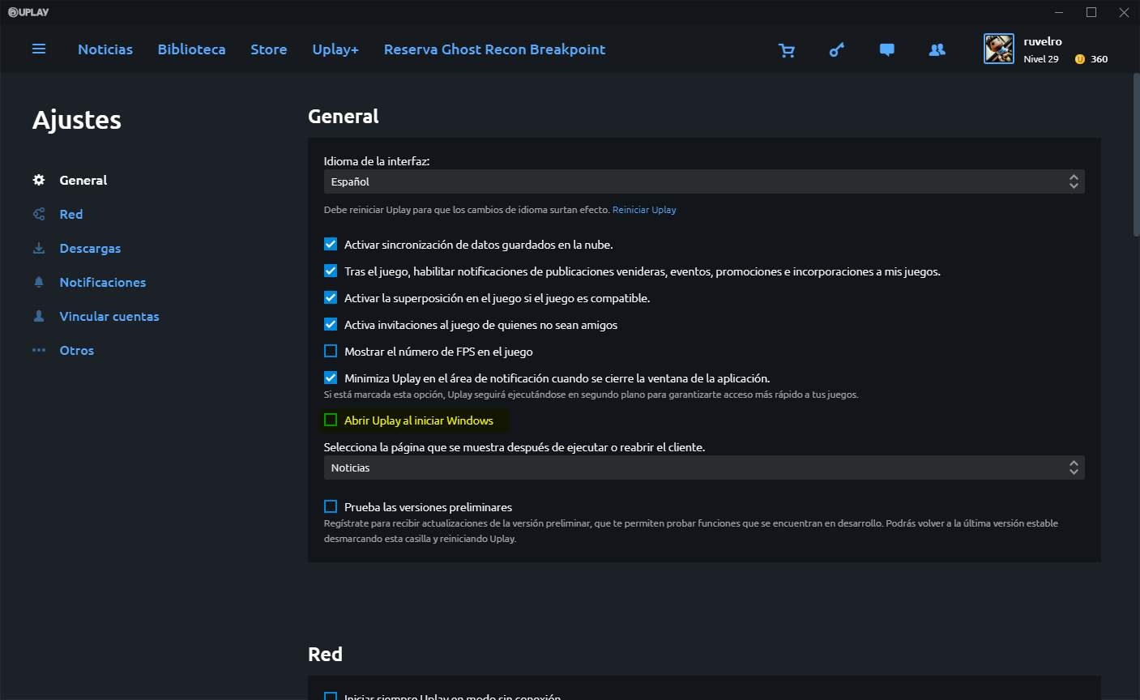
Task: Open the friends list icon
Action: click(937, 50)
